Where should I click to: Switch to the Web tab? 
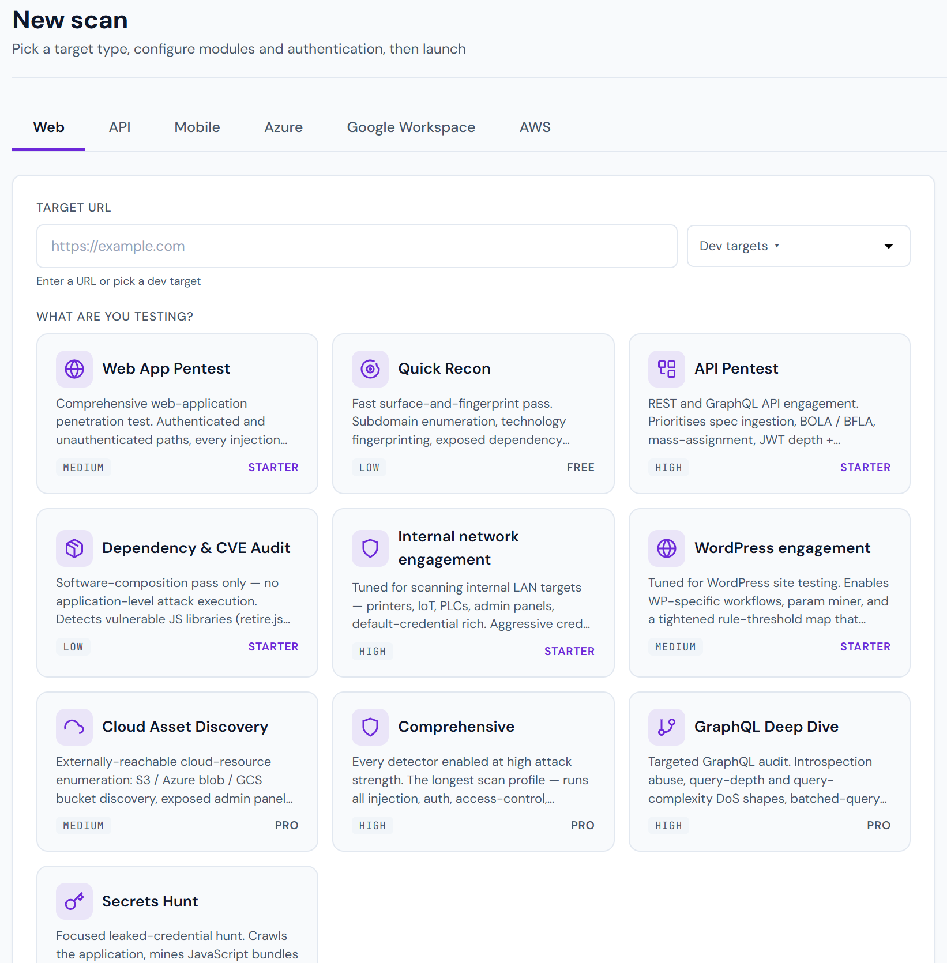(49, 127)
